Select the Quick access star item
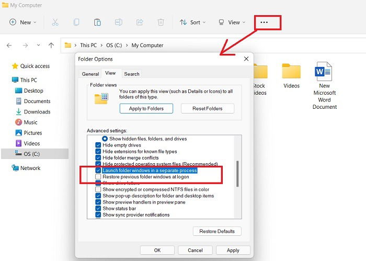The width and height of the screenshot is (366, 261). click(x=31, y=66)
